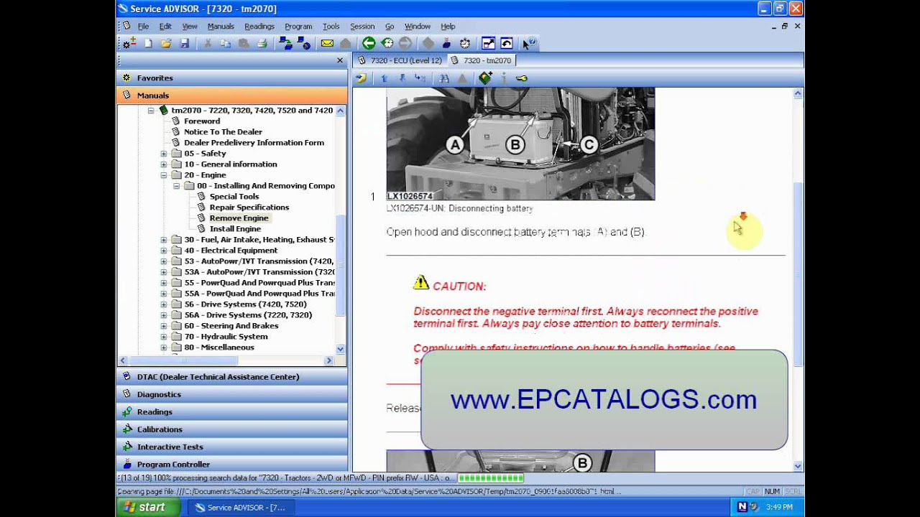
Task: Open the Foreword tree item
Action: pyautogui.click(x=202, y=121)
